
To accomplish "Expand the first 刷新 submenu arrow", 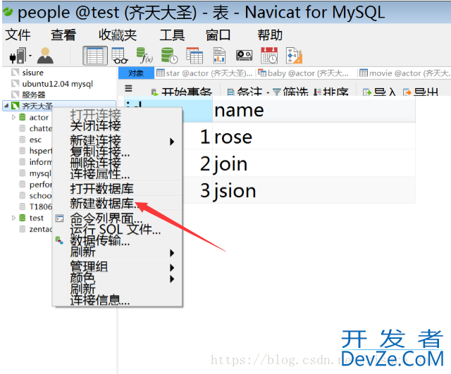I will (x=172, y=253).
